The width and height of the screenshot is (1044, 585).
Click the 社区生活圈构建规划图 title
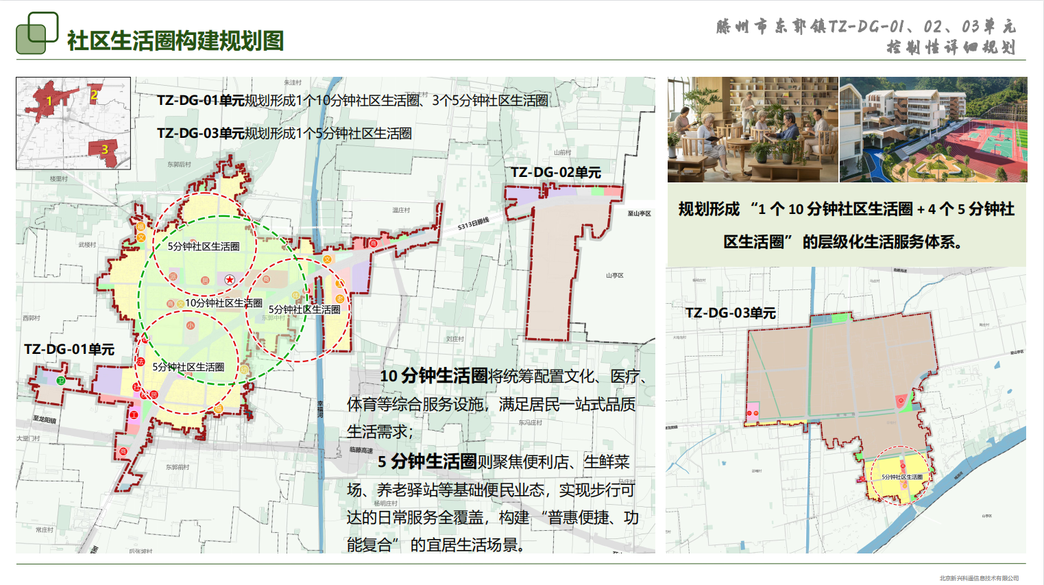pyautogui.click(x=175, y=40)
